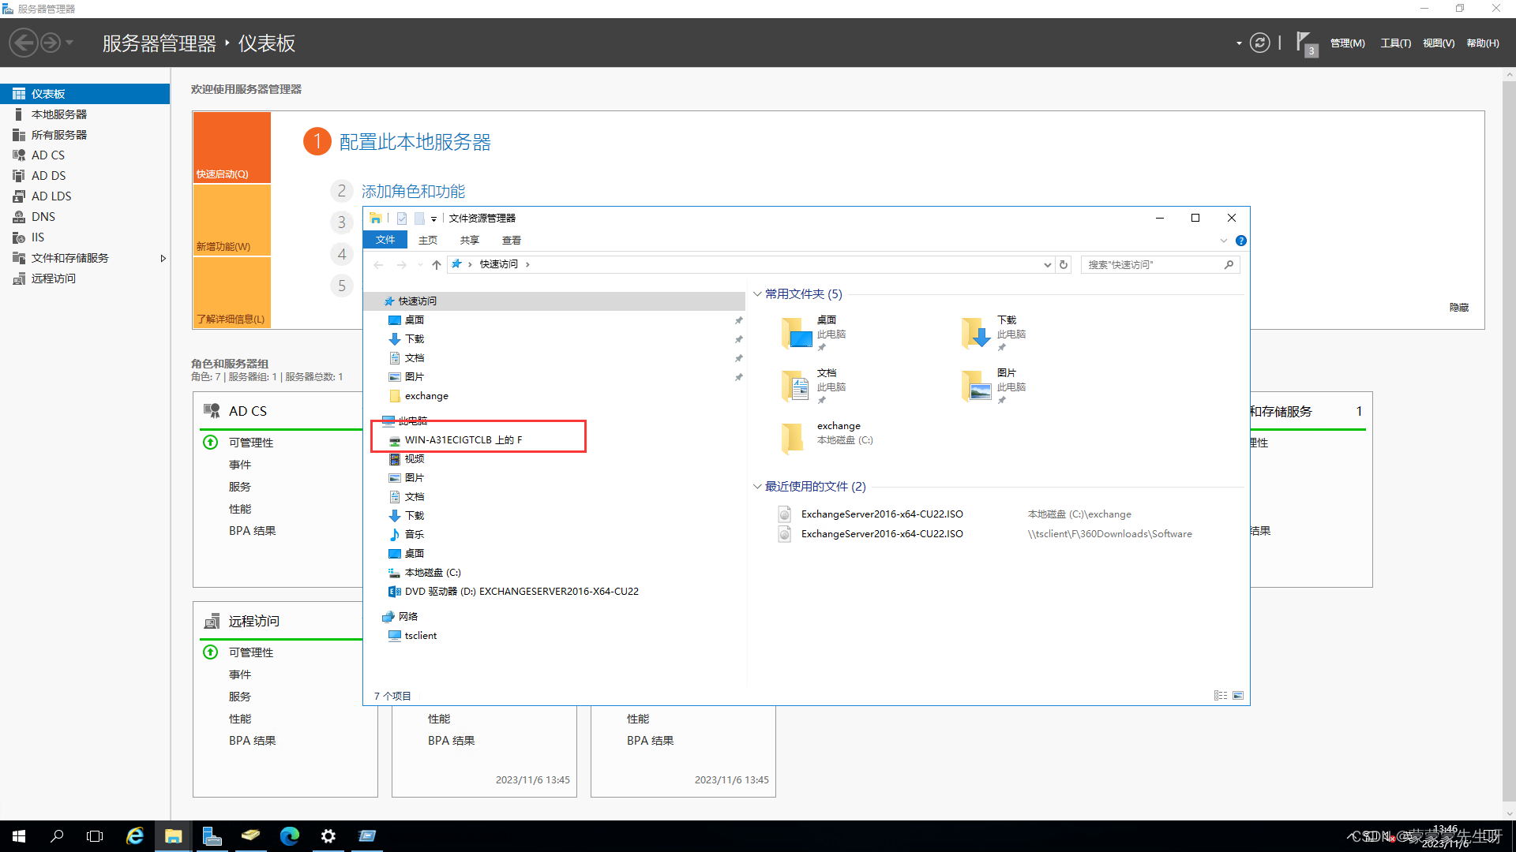Open the IIS role in the sidebar
Screen dimensions: 1516x852
point(38,237)
